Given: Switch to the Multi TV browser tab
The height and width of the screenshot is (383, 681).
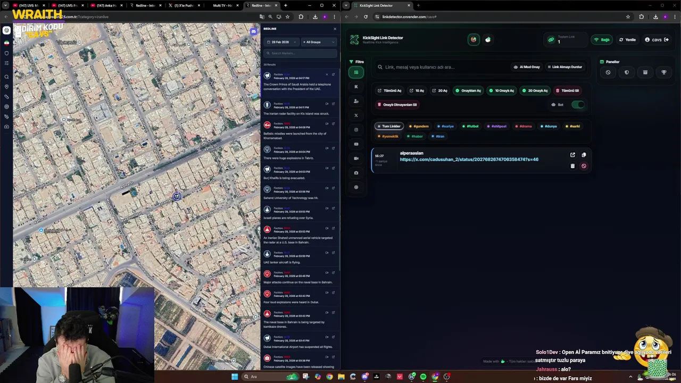Looking at the screenshot, I should [223, 5].
